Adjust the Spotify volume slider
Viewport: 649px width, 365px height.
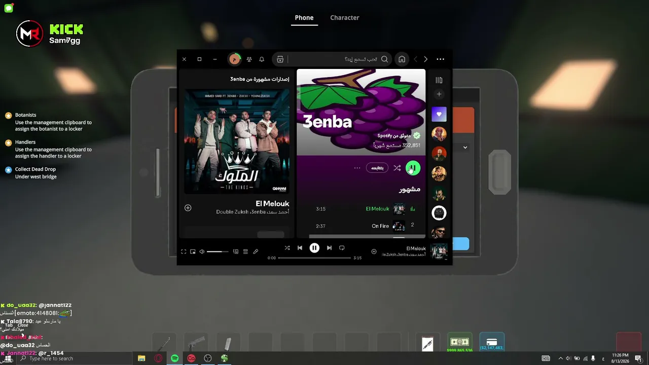coord(218,251)
